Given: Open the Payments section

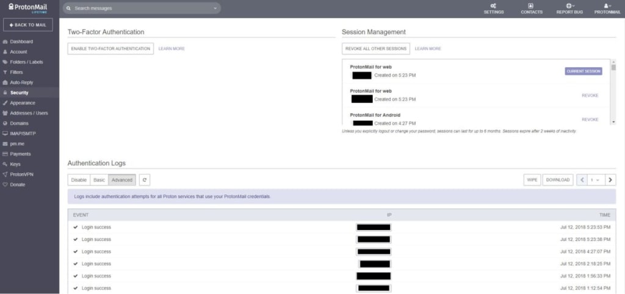Looking at the screenshot, I should pyautogui.click(x=20, y=154).
